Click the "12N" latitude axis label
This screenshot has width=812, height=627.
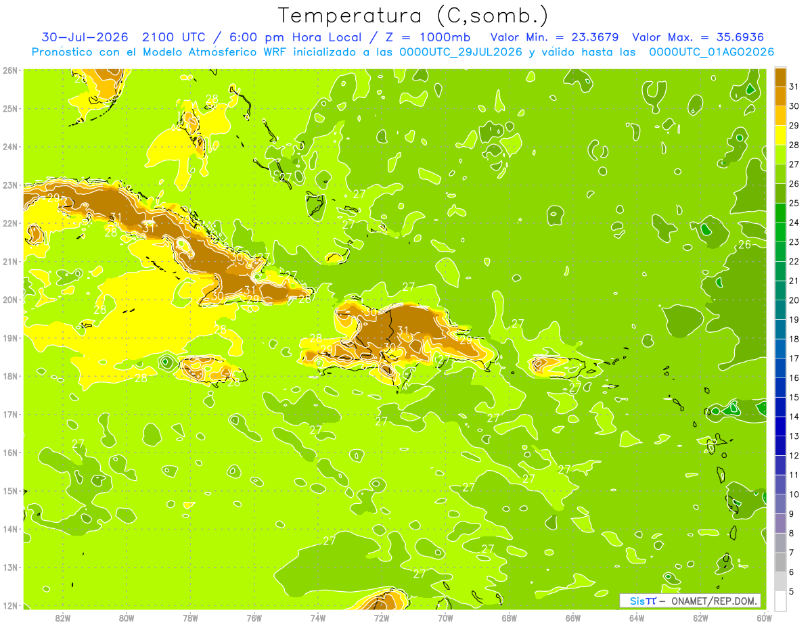(x=10, y=605)
